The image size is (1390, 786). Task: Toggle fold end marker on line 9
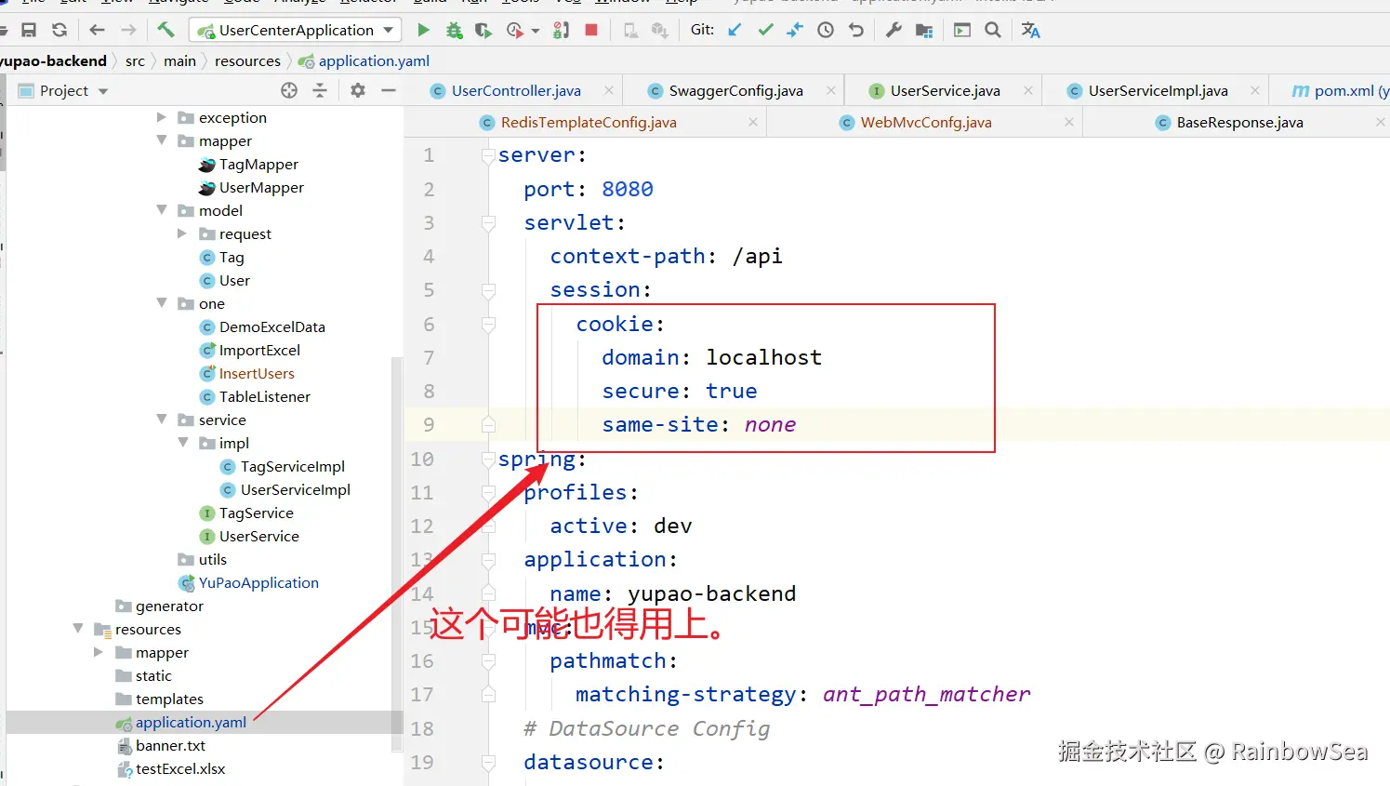(488, 425)
